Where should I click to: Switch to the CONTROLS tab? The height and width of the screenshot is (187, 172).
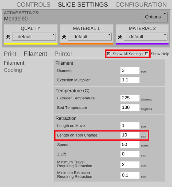33,5
